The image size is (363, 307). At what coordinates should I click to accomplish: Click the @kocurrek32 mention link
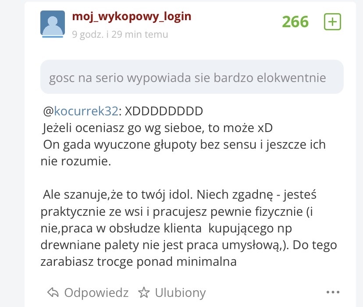[86, 111]
